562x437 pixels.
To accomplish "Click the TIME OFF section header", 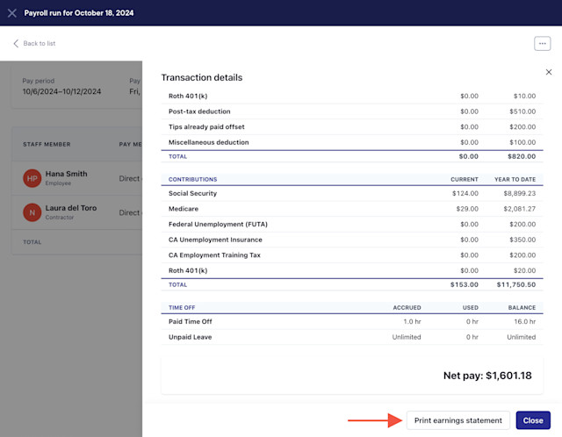I will (x=182, y=307).
